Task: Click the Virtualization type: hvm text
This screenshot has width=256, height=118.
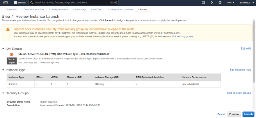Action: 49,62
